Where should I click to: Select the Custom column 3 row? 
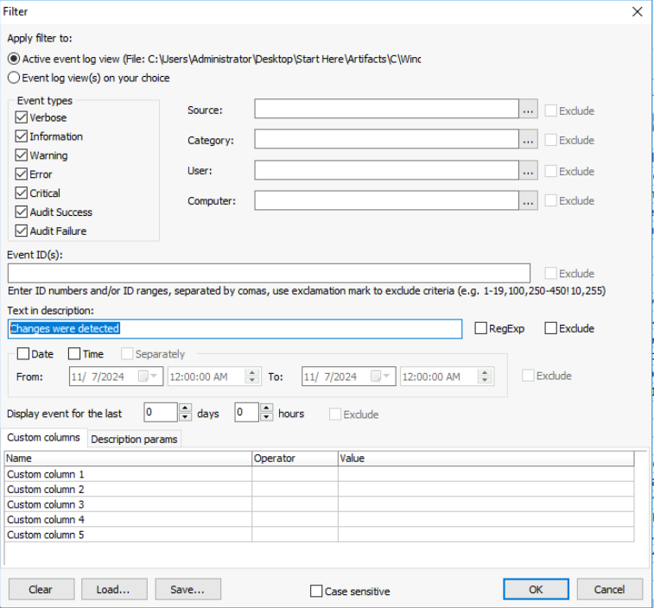pos(320,504)
